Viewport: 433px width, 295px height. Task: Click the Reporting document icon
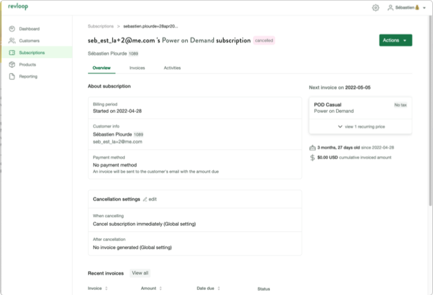click(13, 76)
